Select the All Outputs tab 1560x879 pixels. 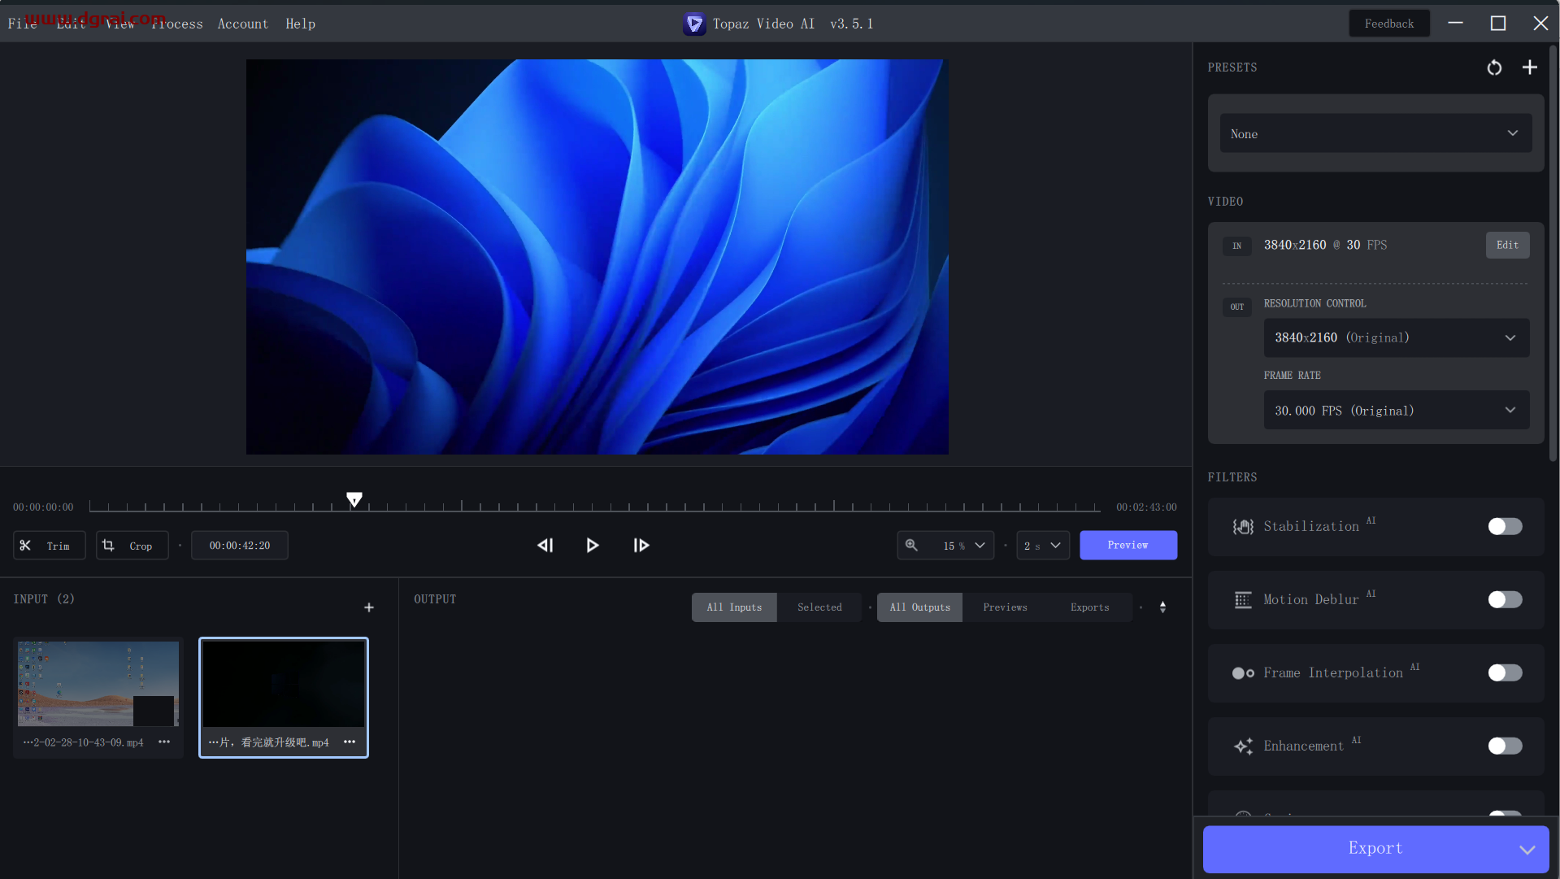[x=919, y=607]
